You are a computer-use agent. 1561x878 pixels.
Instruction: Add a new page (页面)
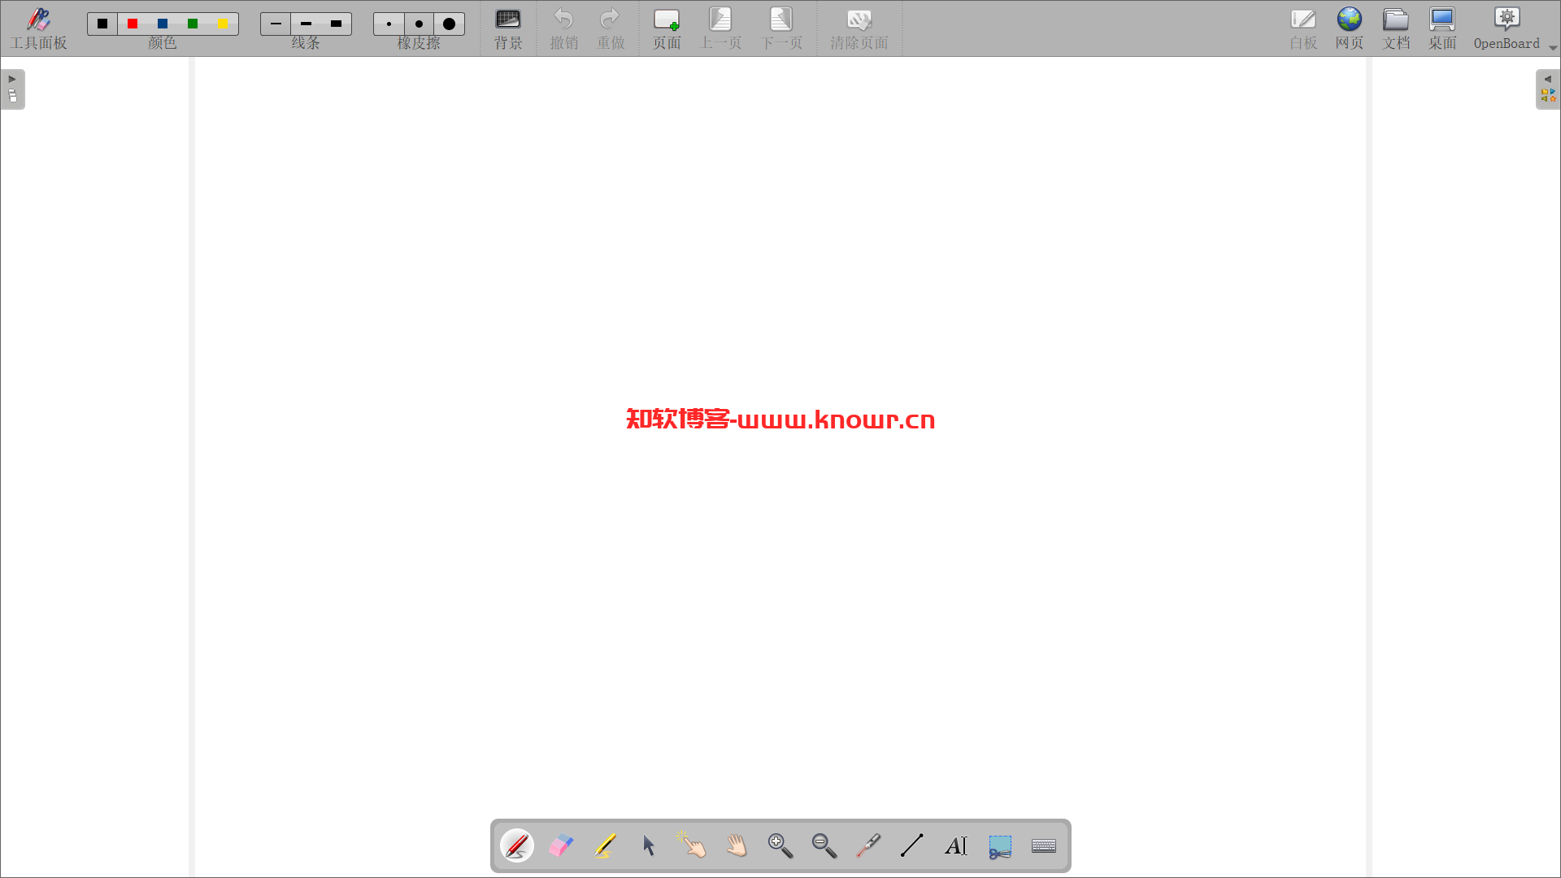[x=667, y=28]
